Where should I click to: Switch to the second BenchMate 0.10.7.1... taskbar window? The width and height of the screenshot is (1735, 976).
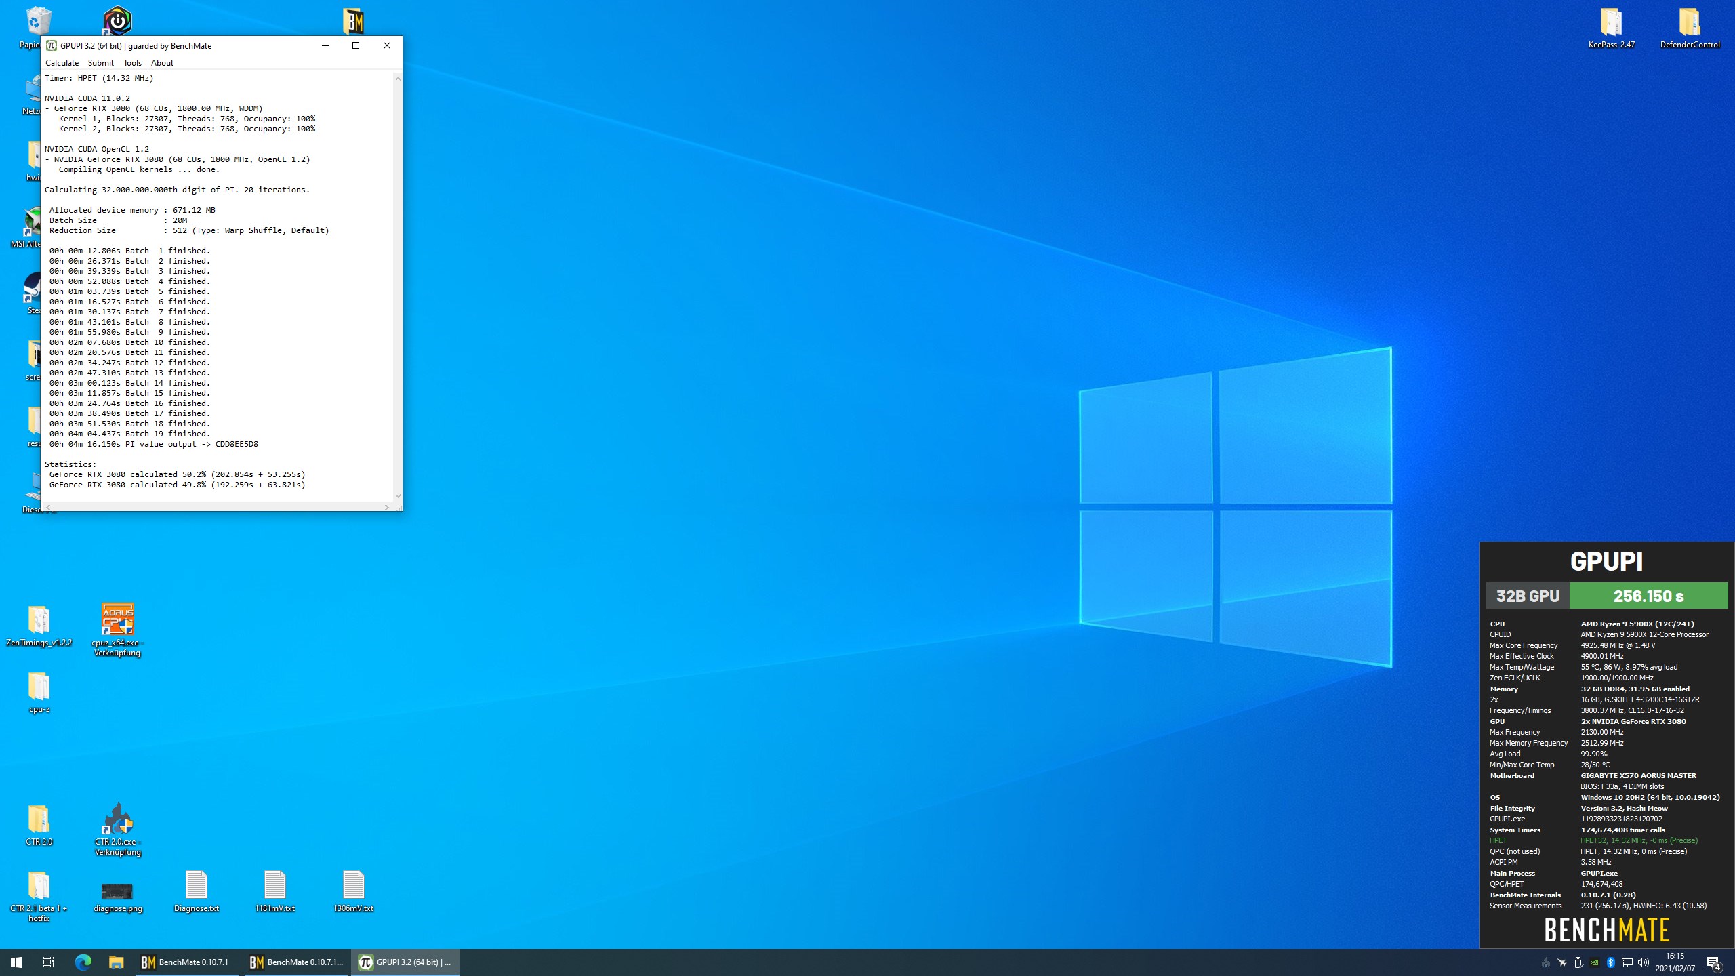point(296,962)
